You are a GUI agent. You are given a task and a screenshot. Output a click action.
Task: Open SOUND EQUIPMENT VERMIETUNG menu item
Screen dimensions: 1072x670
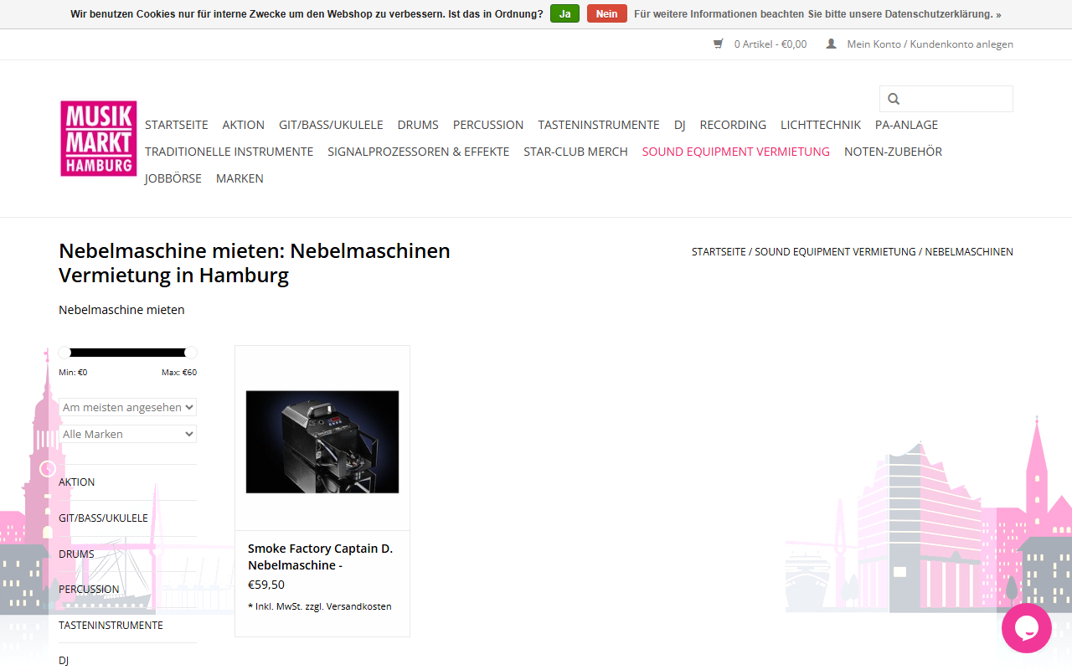[736, 152]
